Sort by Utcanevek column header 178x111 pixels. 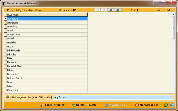pos(47,15)
